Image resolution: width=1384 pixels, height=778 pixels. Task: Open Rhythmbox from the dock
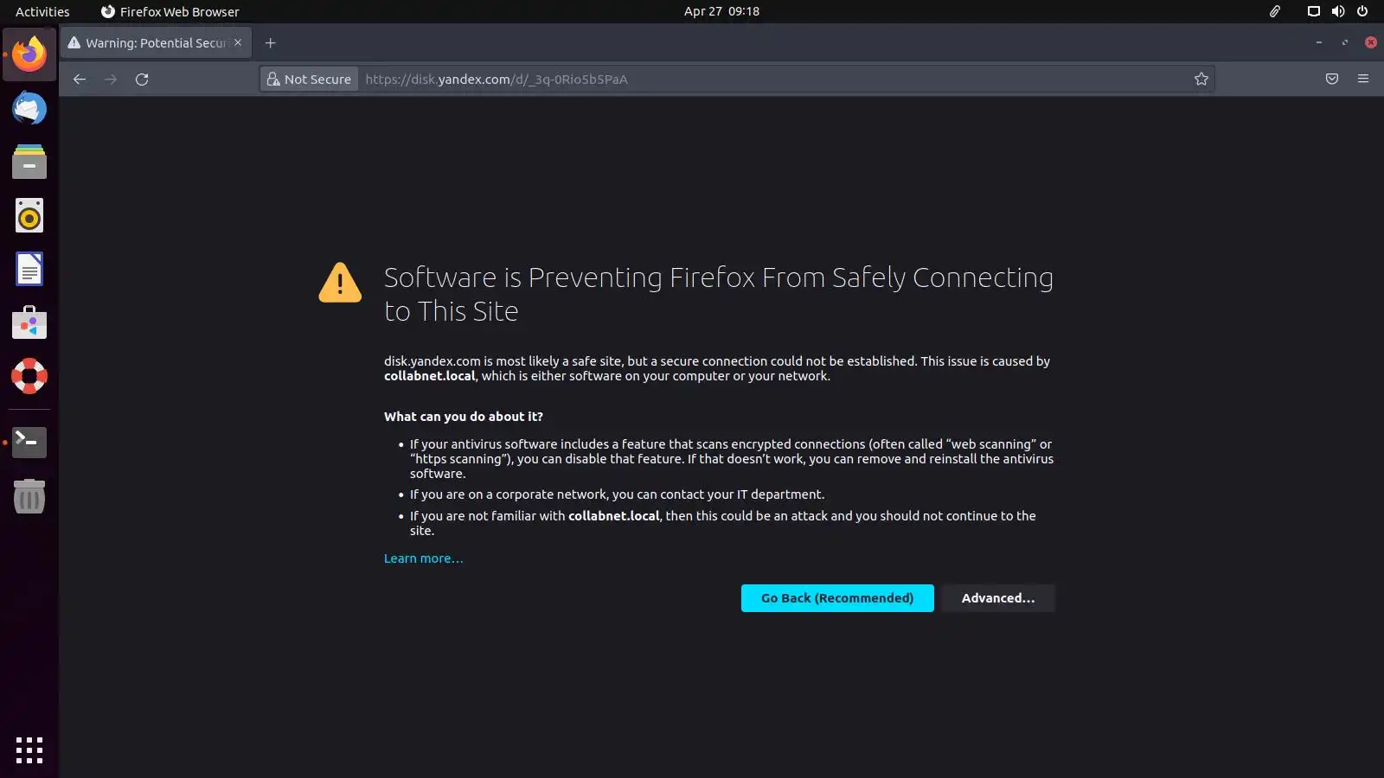tap(29, 216)
